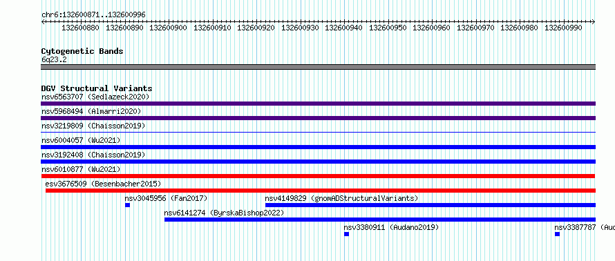Viewport: 615px width, 261px height.
Task: Select the red bar under nsv6010877
Action: click(318, 176)
